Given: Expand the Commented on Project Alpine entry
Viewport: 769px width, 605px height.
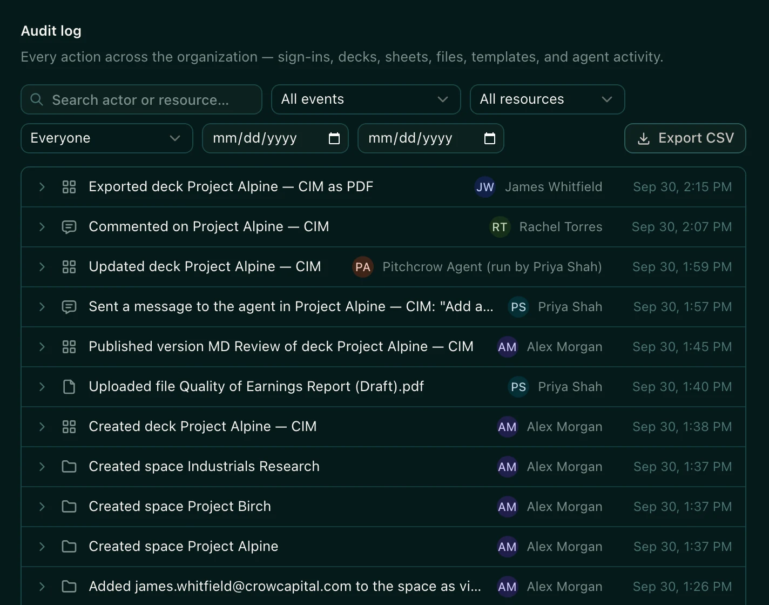Looking at the screenshot, I should click(42, 227).
